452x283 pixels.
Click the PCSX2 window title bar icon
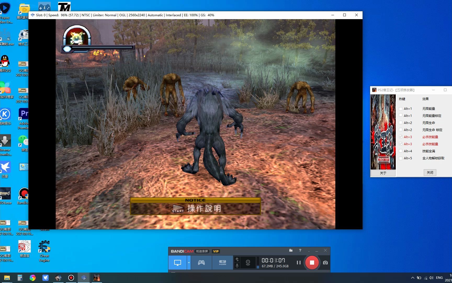pyautogui.click(x=33, y=15)
